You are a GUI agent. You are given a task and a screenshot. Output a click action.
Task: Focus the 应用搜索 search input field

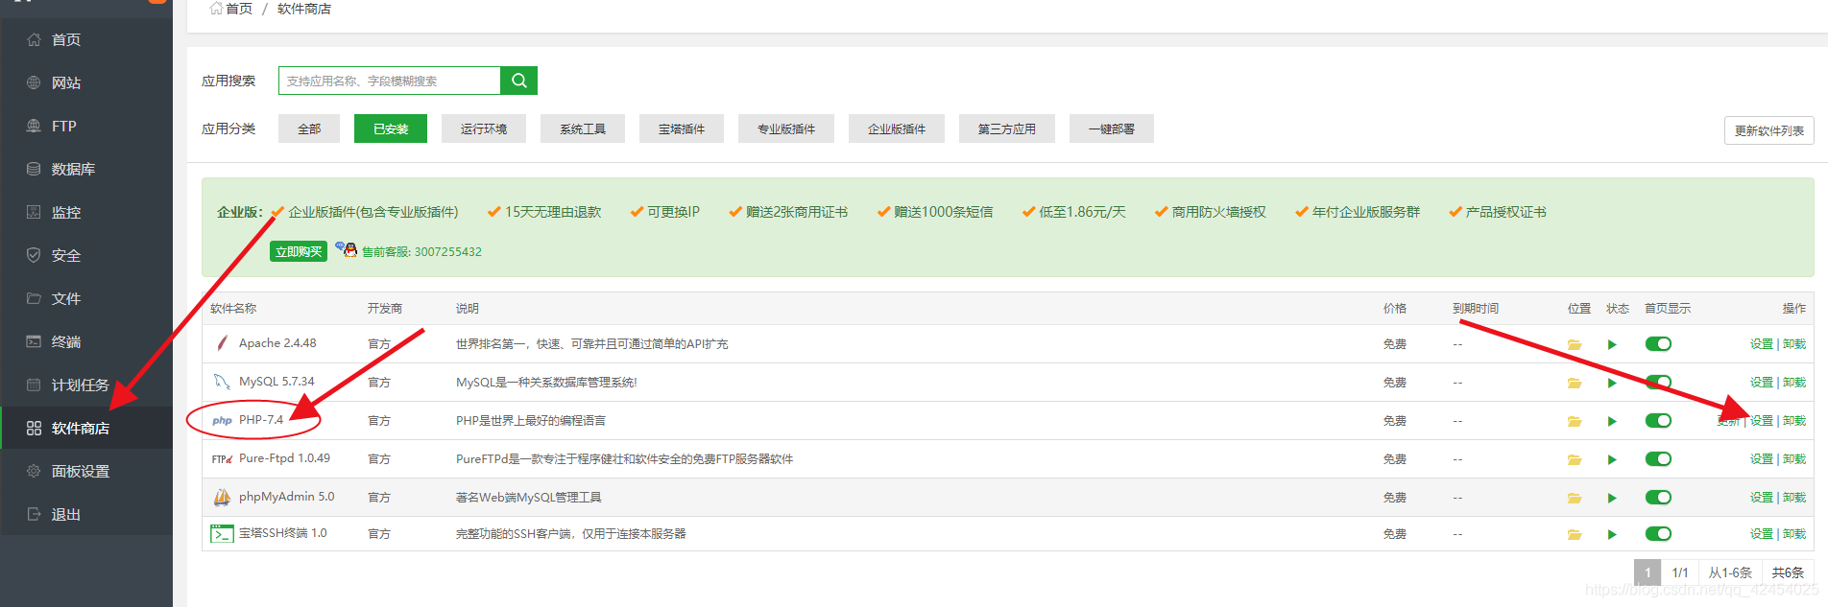[390, 81]
